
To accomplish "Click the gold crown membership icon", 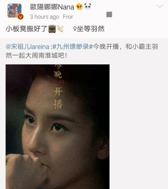I will point(79,7).
